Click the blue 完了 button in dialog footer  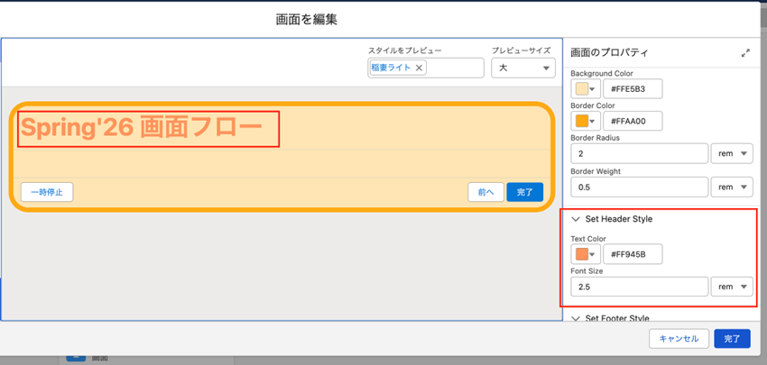tap(732, 339)
